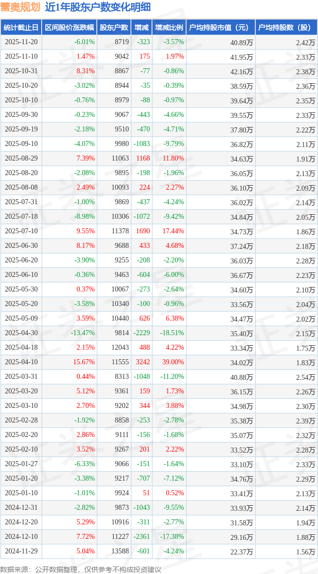Click the 2025-04-10 date cell
Viewport: 318px width, 574px height.
pyautogui.click(x=21, y=362)
